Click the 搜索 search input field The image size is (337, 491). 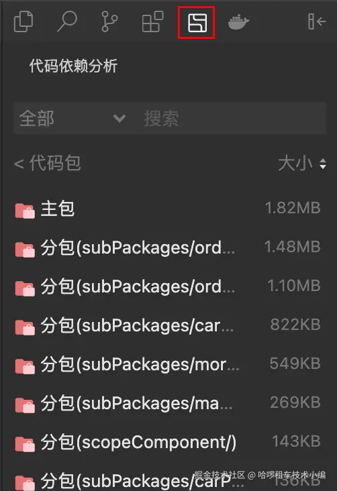(x=232, y=119)
